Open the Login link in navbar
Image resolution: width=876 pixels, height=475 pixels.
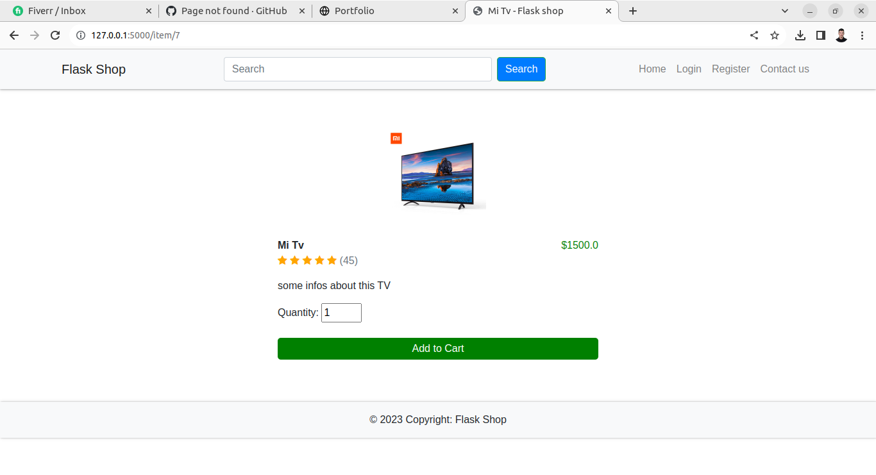tap(689, 69)
